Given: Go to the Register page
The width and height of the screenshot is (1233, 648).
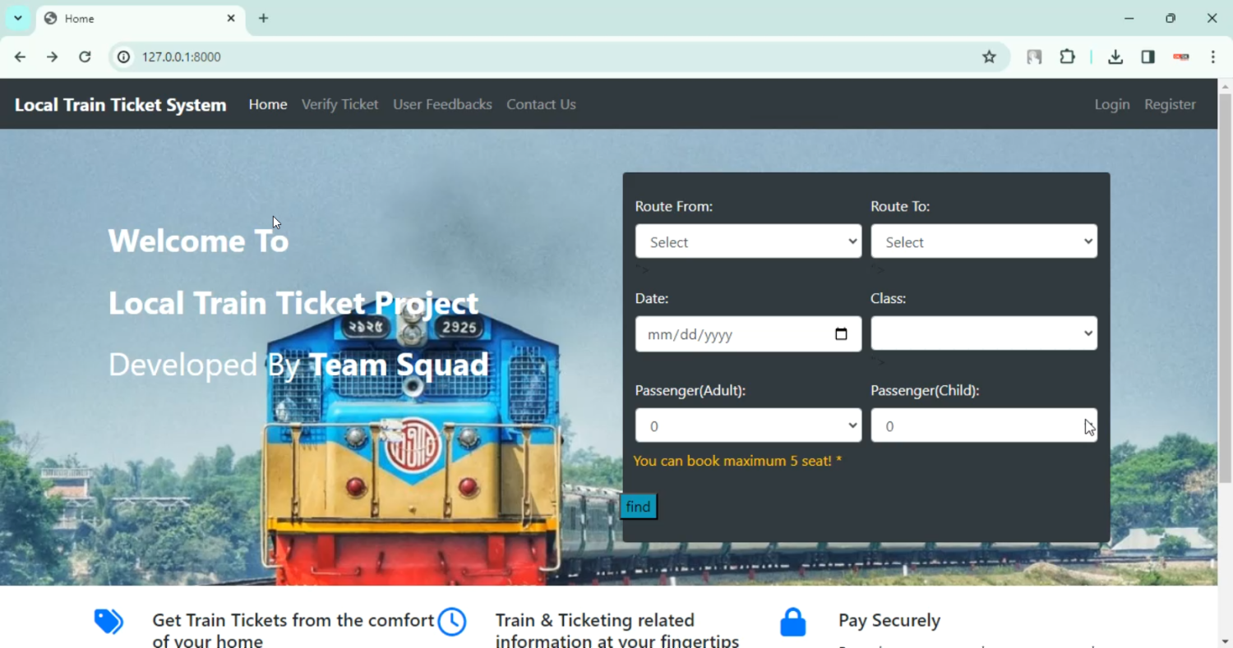Looking at the screenshot, I should pyautogui.click(x=1170, y=104).
